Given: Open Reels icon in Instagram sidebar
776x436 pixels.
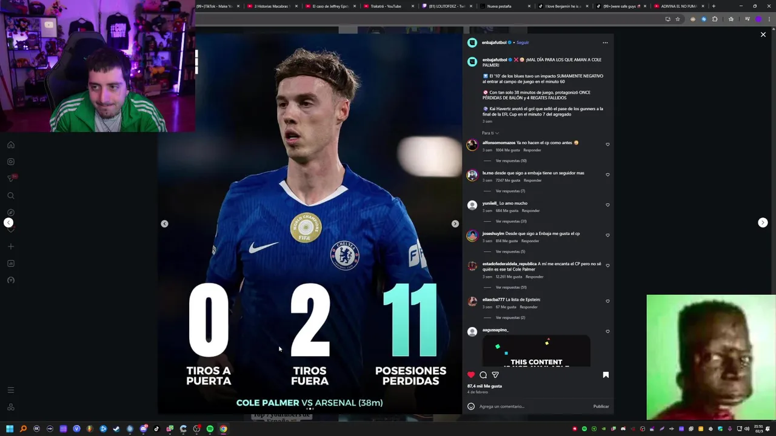Looking at the screenshot, I should coord(10,162).
